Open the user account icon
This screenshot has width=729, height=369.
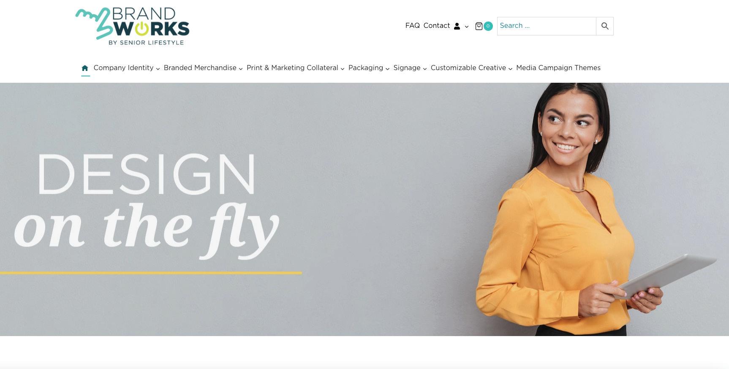(x=457, y=26)
